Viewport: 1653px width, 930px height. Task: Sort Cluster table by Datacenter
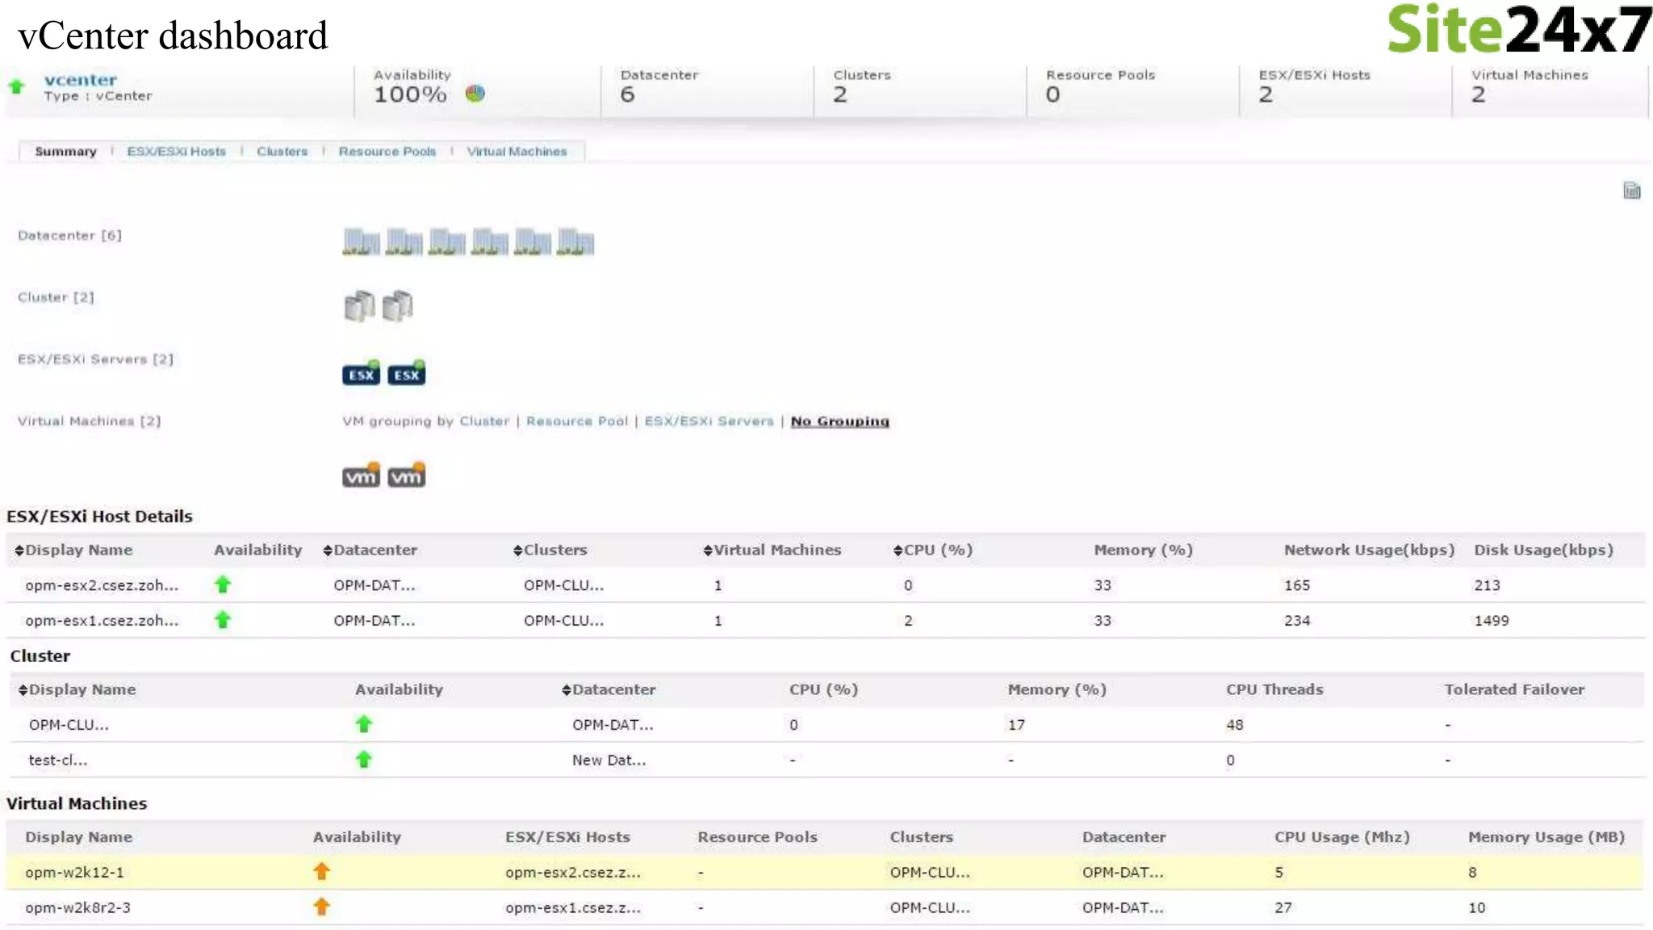point(609,689)
